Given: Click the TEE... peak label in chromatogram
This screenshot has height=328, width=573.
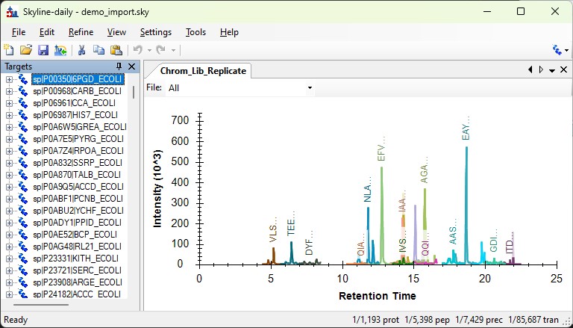Looking at the screenshot, I should pos(291,223).
